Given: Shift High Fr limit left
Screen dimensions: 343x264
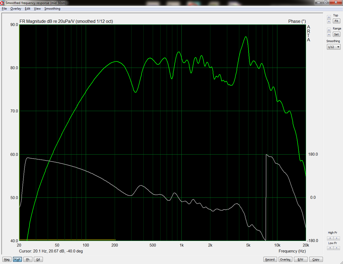Looking at the screenshot, I should coord(330,238).
